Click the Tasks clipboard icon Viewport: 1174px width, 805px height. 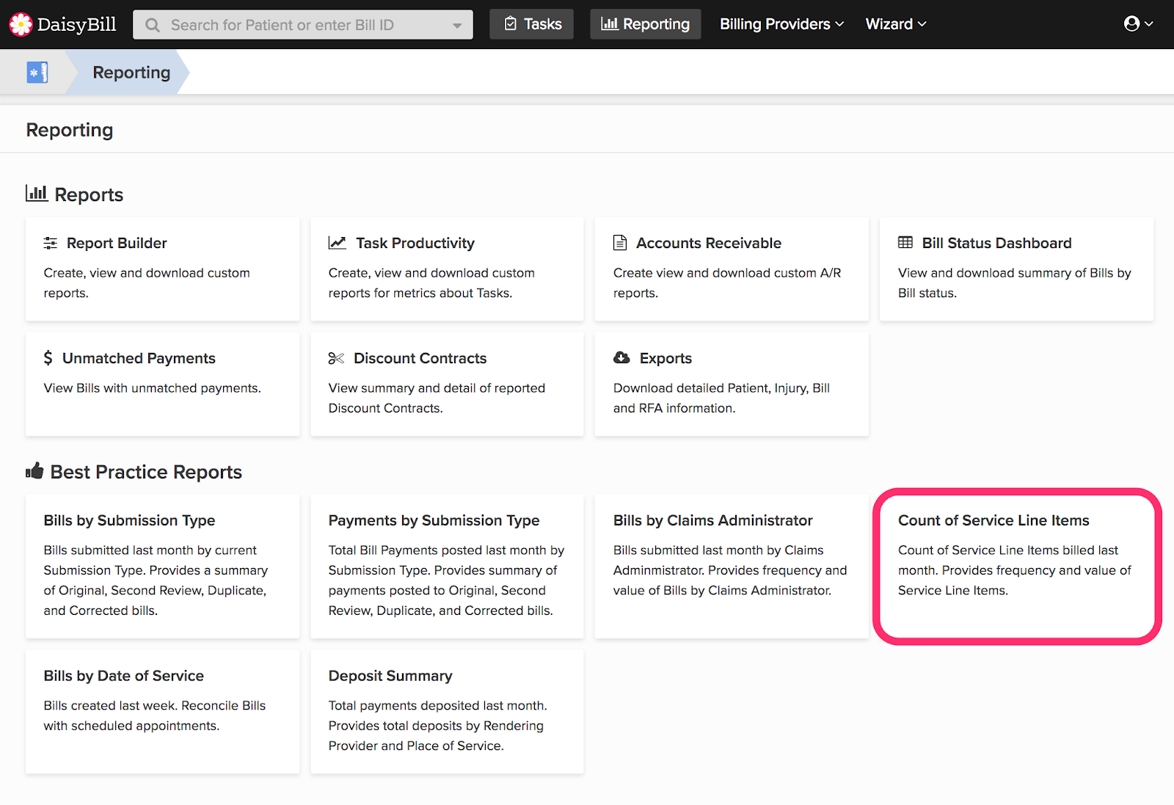[511, 24]
